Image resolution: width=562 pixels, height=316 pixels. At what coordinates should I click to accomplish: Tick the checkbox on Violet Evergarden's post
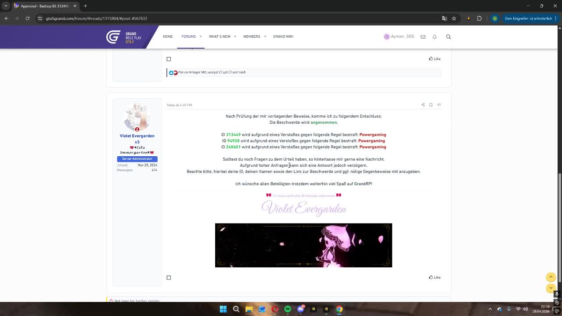tap(169, 277)
